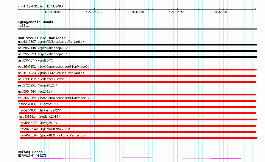Select variant label nsv6380412 (Sedlazeck2020)

pyautogui.click(x=41, y=79)
